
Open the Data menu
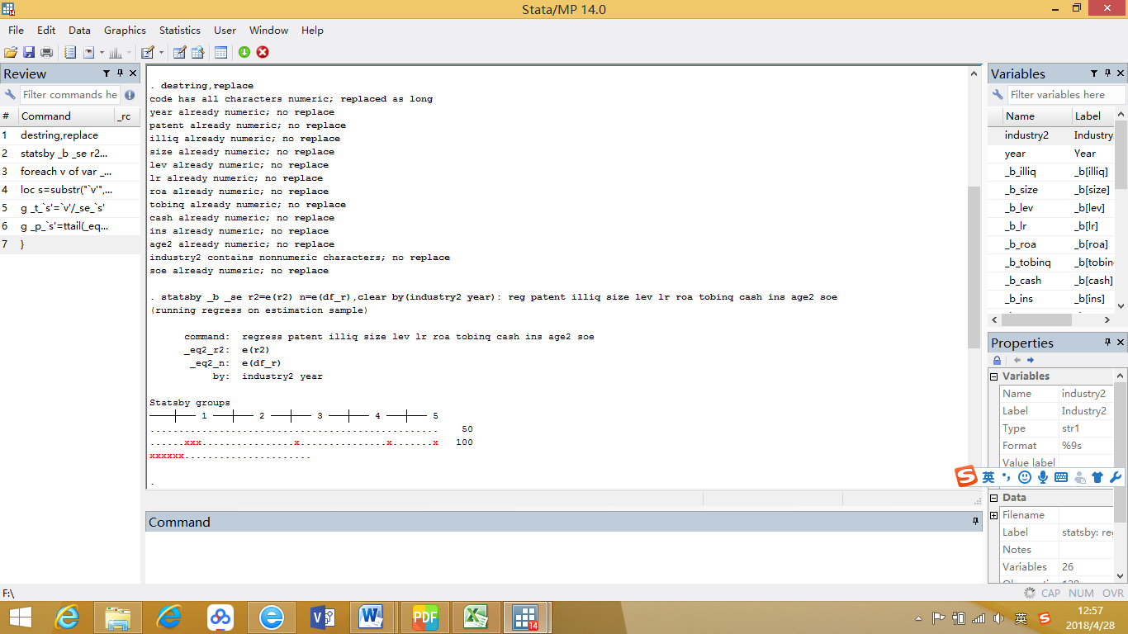[x=80, y=31]
